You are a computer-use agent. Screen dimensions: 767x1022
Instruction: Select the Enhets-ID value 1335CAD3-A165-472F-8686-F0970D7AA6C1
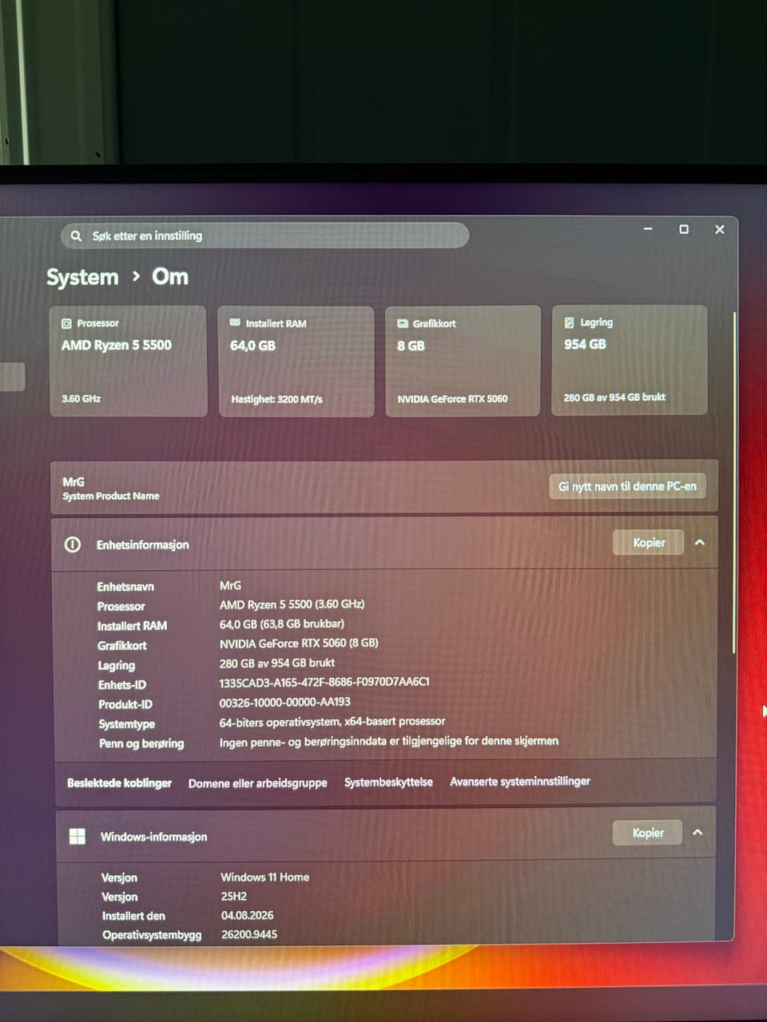click(x=324, y=682)
